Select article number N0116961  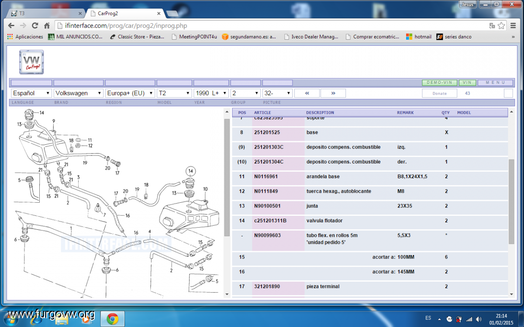coord(266,177)
